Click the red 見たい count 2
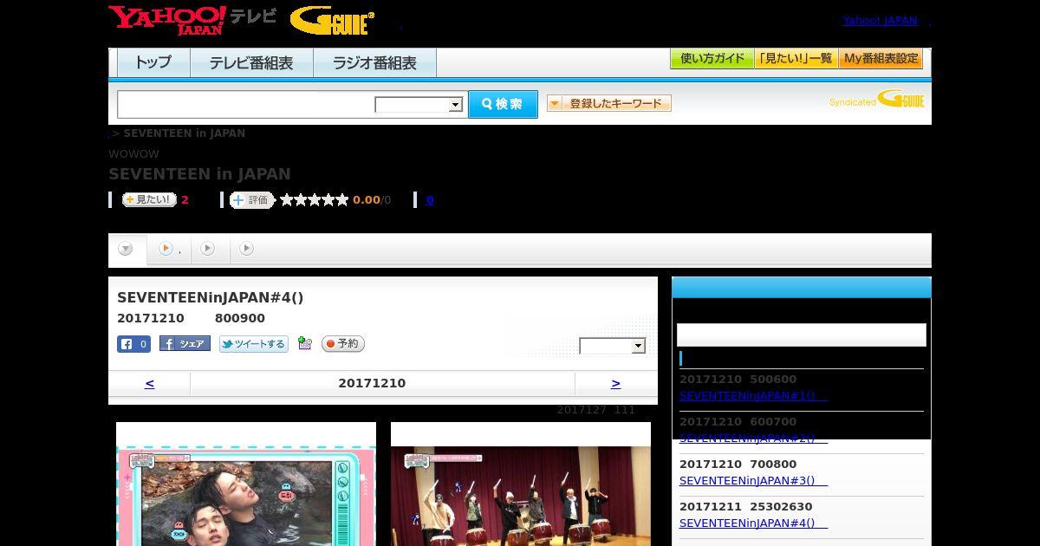Screen dimensions: 1040x546 [185, 200]
